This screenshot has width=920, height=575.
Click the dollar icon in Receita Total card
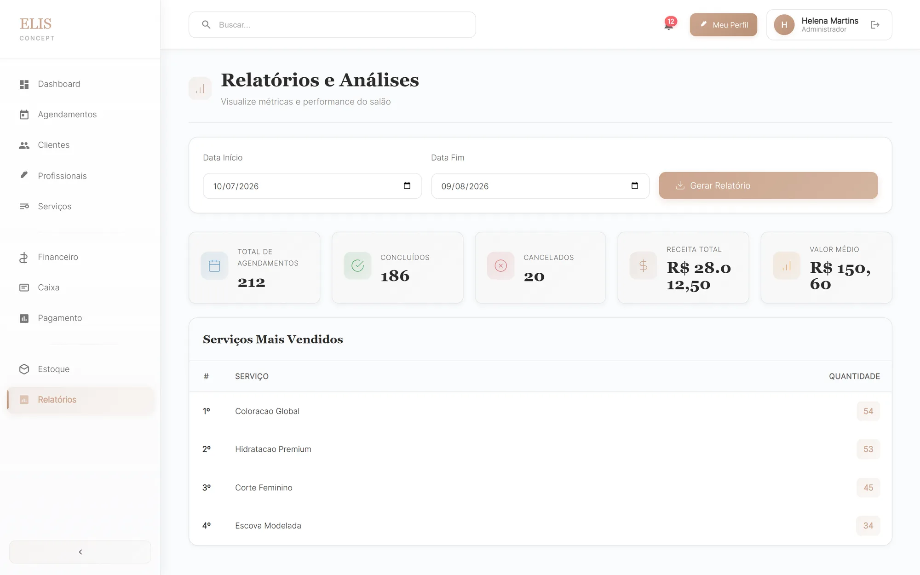click(643, 265)
